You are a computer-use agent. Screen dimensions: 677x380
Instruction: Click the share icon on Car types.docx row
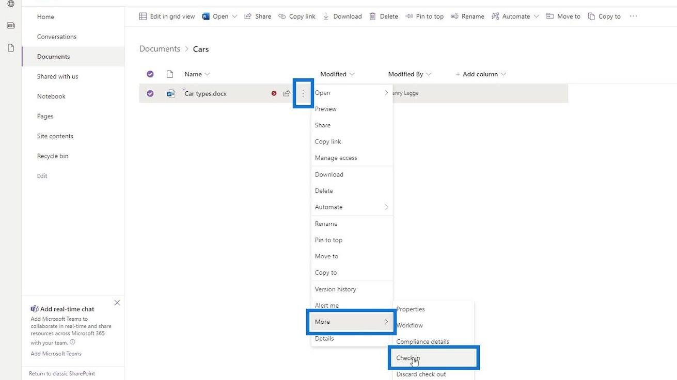[x=287, y=93]
